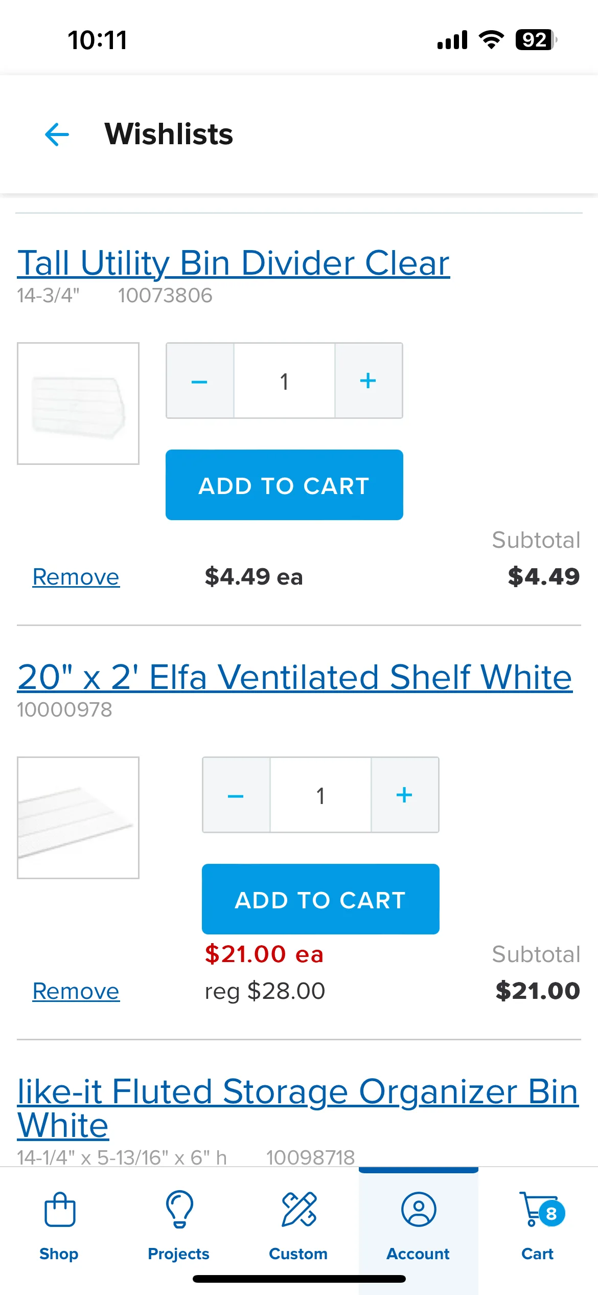Add Elfa Ventilated Shelf to cart

point(320,899)
